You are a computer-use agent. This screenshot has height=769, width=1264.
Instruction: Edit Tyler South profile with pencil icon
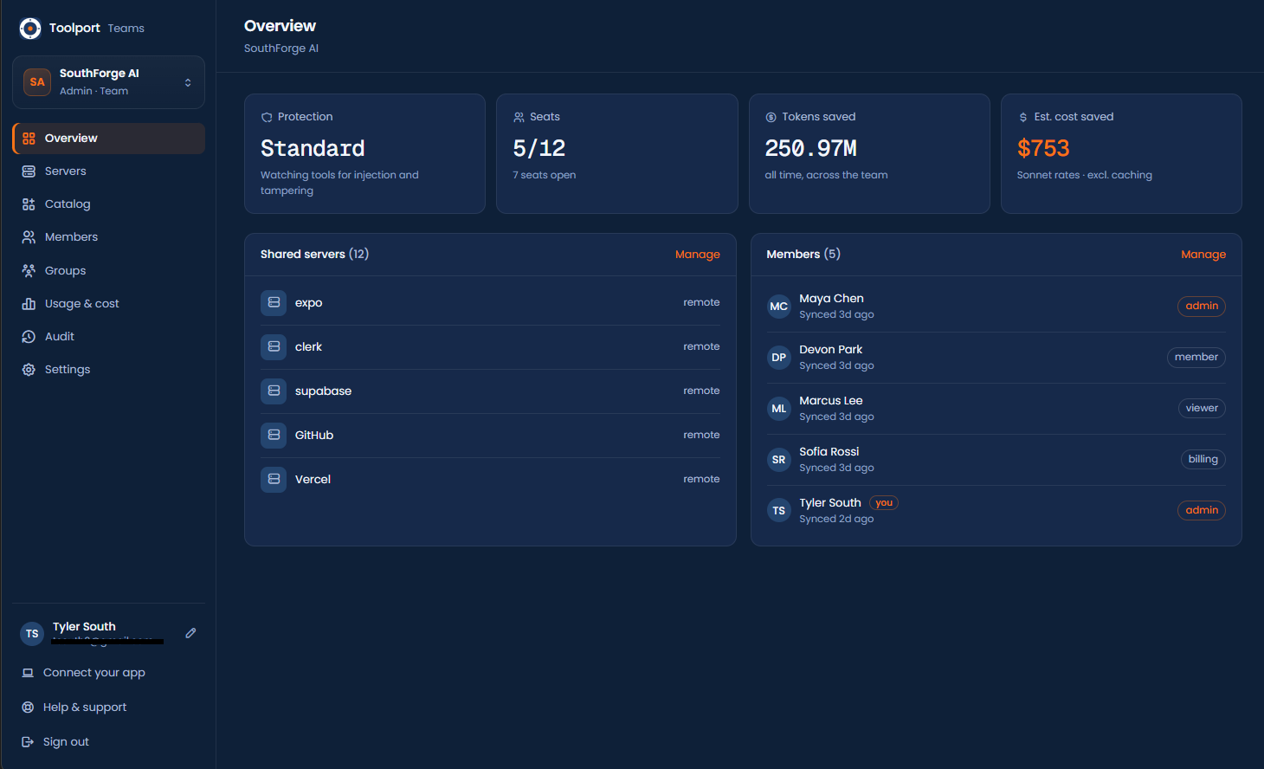pyautogui.click(x=190, y=633)
